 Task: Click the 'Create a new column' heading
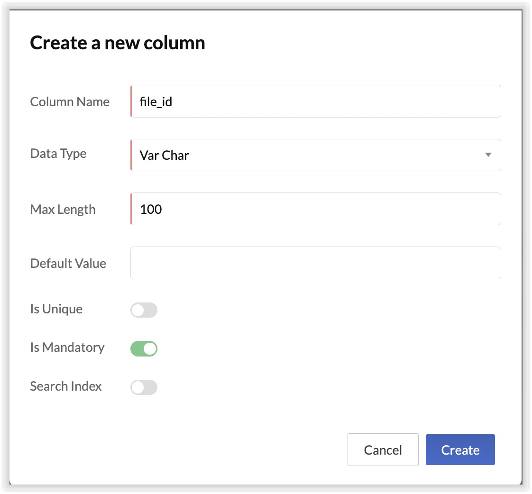[x=118, y=43]
